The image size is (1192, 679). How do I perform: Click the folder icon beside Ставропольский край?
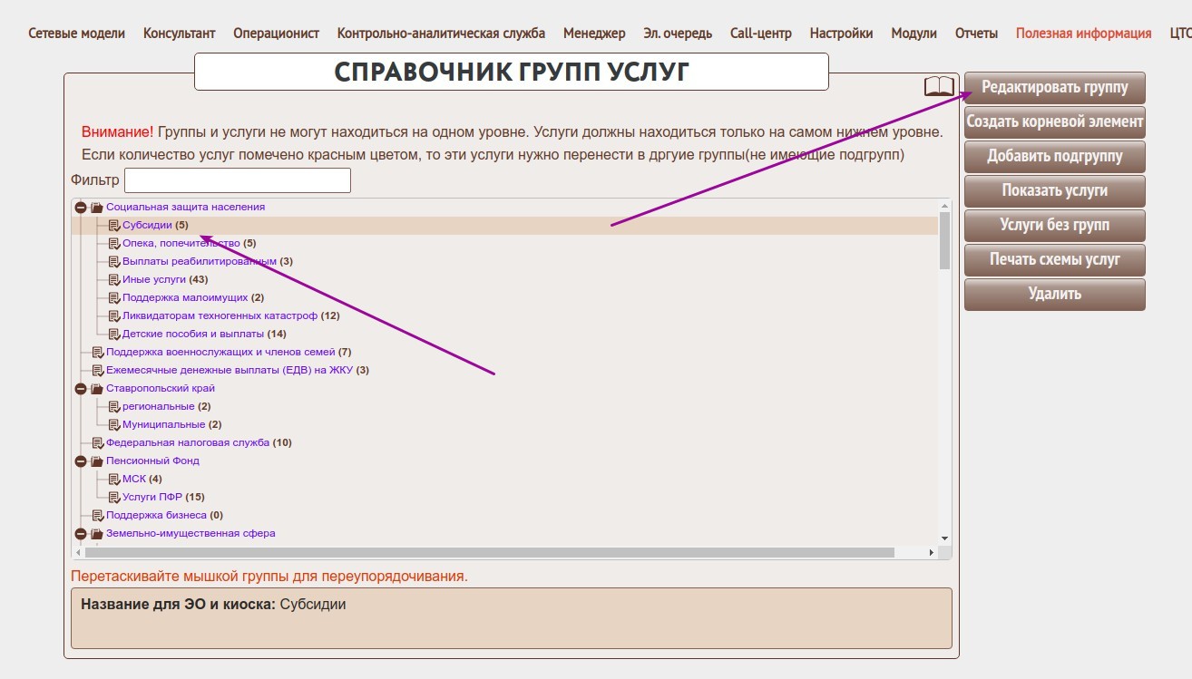click(97, 389)
